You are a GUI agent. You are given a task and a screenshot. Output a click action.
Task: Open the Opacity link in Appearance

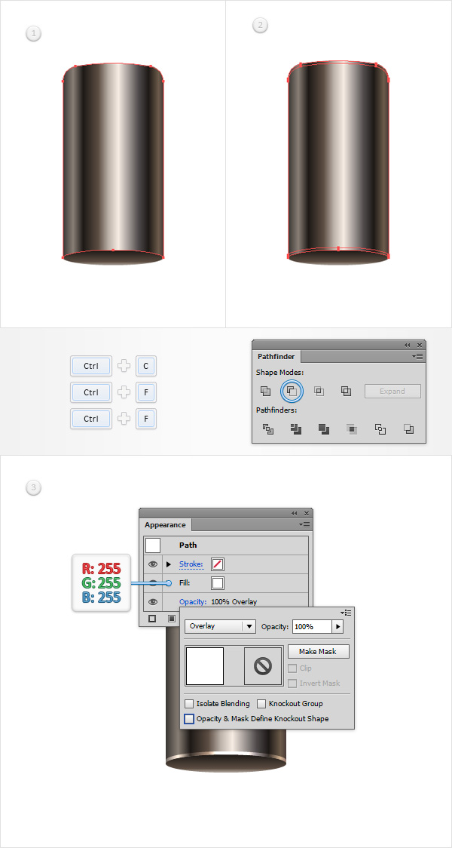pos(193,601)
